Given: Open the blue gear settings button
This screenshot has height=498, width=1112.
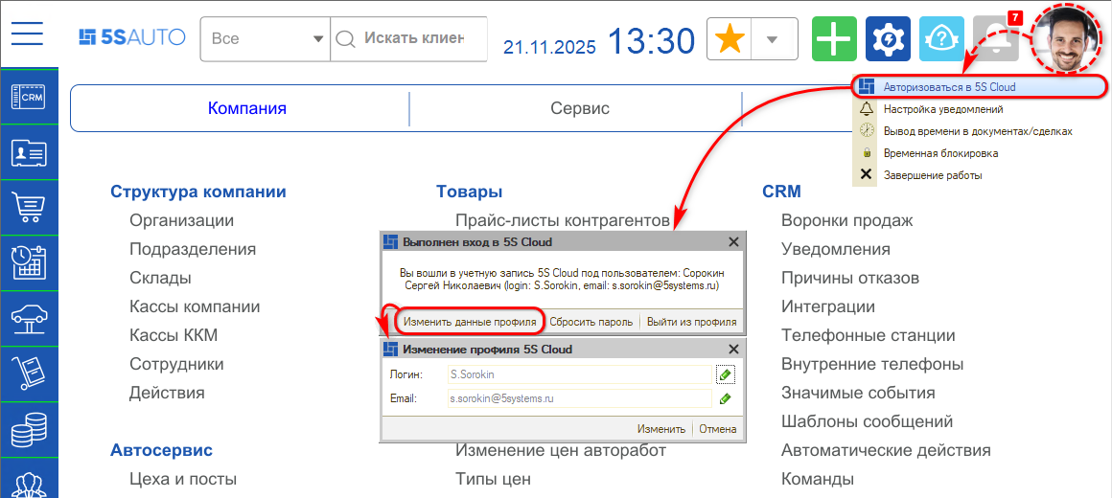Looking at the screenshot, I should (x=888, y=39).
